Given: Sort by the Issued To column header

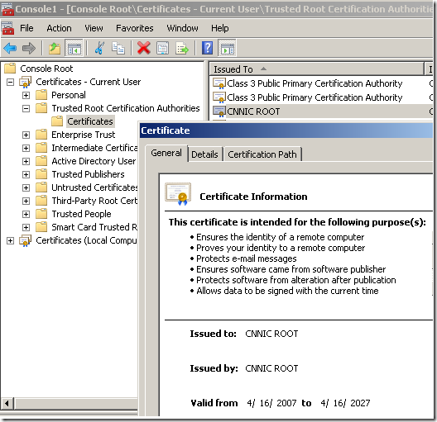Looking at the screenshot, I should coord(317,69).
